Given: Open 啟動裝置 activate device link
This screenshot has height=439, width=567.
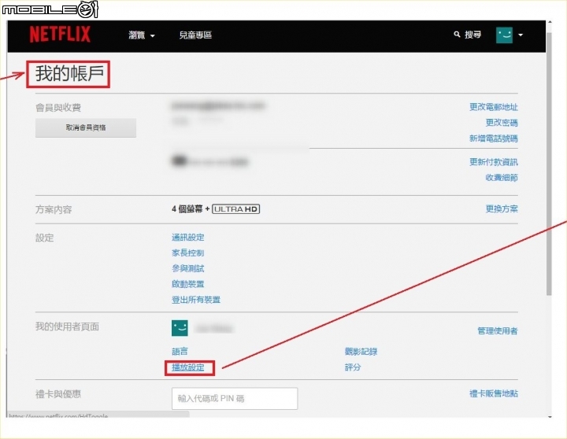Looking at the screenshot, I should (x=187, y=284).
